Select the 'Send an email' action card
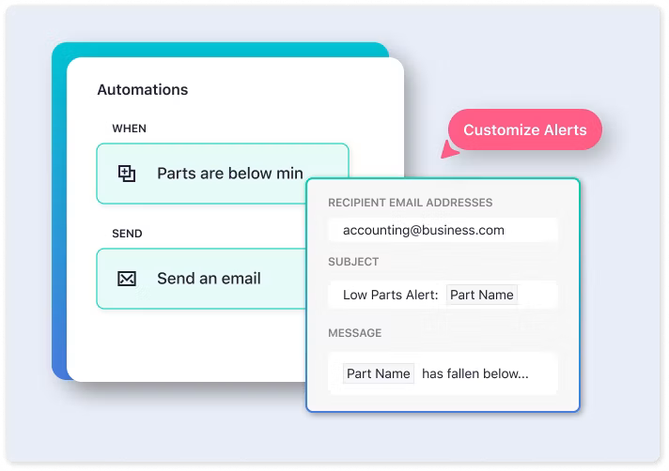 click(x=201, y=279)
